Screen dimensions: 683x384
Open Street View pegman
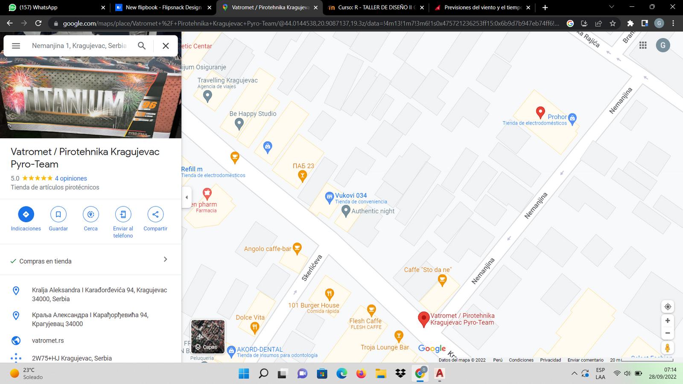(668, 348)
